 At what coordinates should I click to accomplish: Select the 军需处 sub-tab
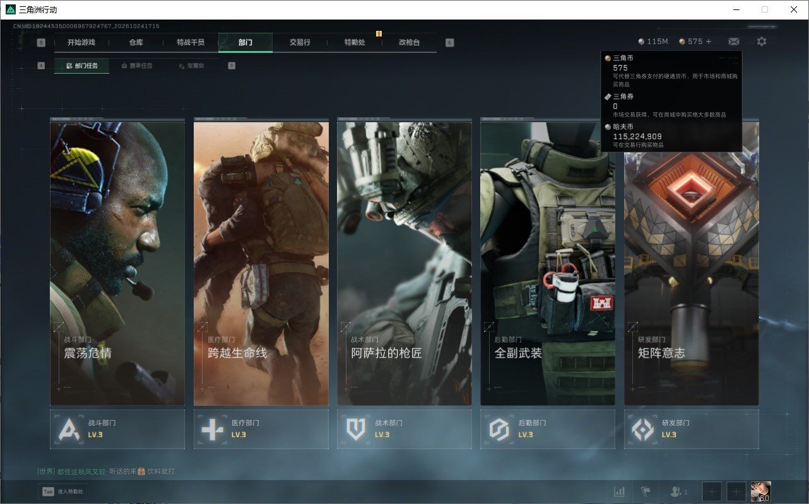[x=191, y=66]
